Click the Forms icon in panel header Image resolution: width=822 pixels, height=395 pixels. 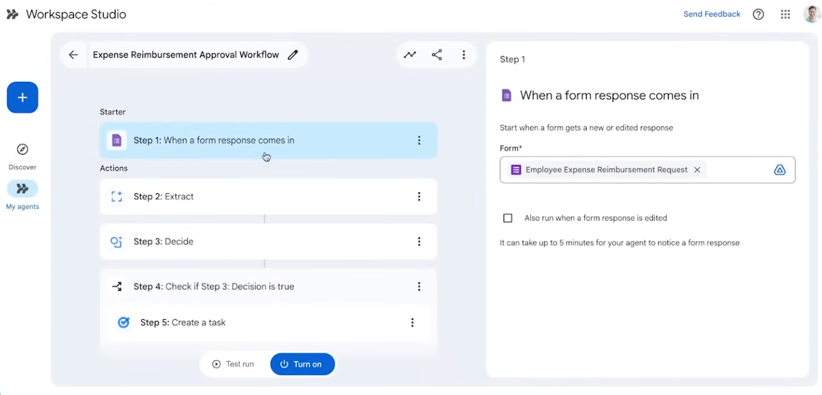click(x=507, y=95)
